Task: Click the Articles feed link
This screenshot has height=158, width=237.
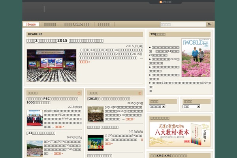Action: (x=167, y=2)
